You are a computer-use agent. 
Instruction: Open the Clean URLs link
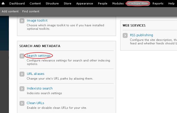[35, 103]
